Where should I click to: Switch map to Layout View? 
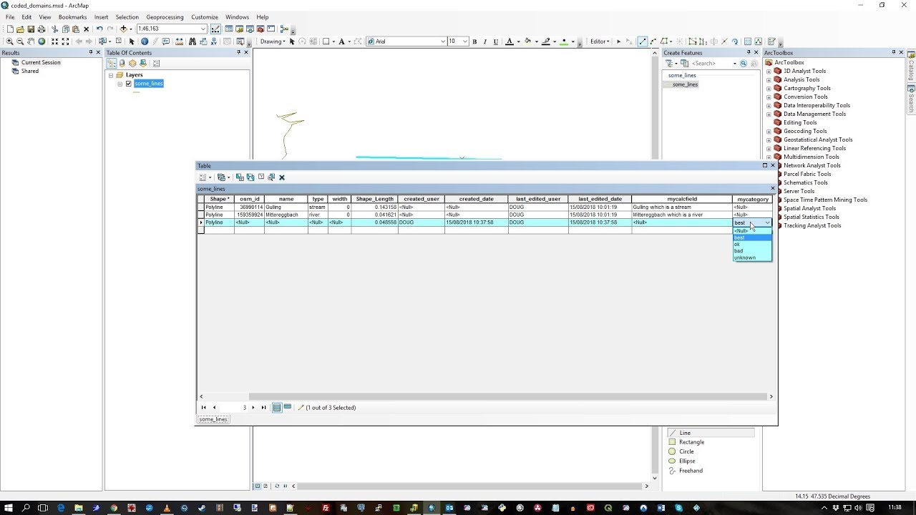266,486
